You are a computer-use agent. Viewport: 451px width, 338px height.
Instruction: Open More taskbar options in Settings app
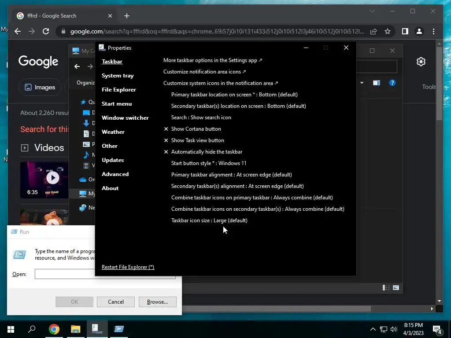(213, 60)
